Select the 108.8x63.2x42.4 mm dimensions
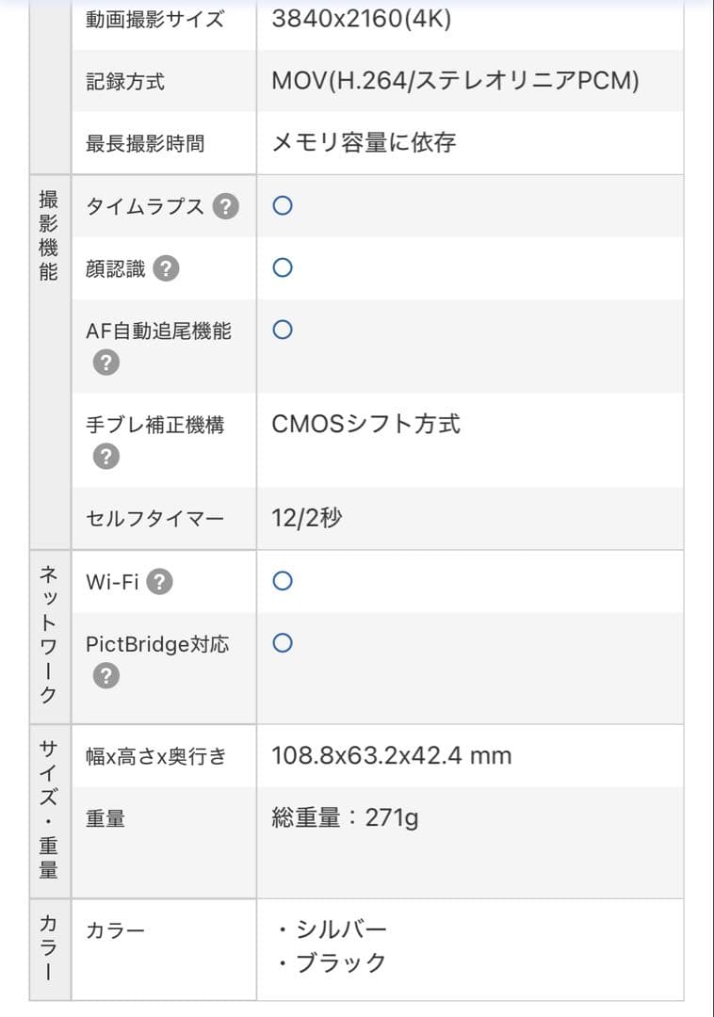The width and height of the screenshot is (714, 1017). [x=391, y=755]
